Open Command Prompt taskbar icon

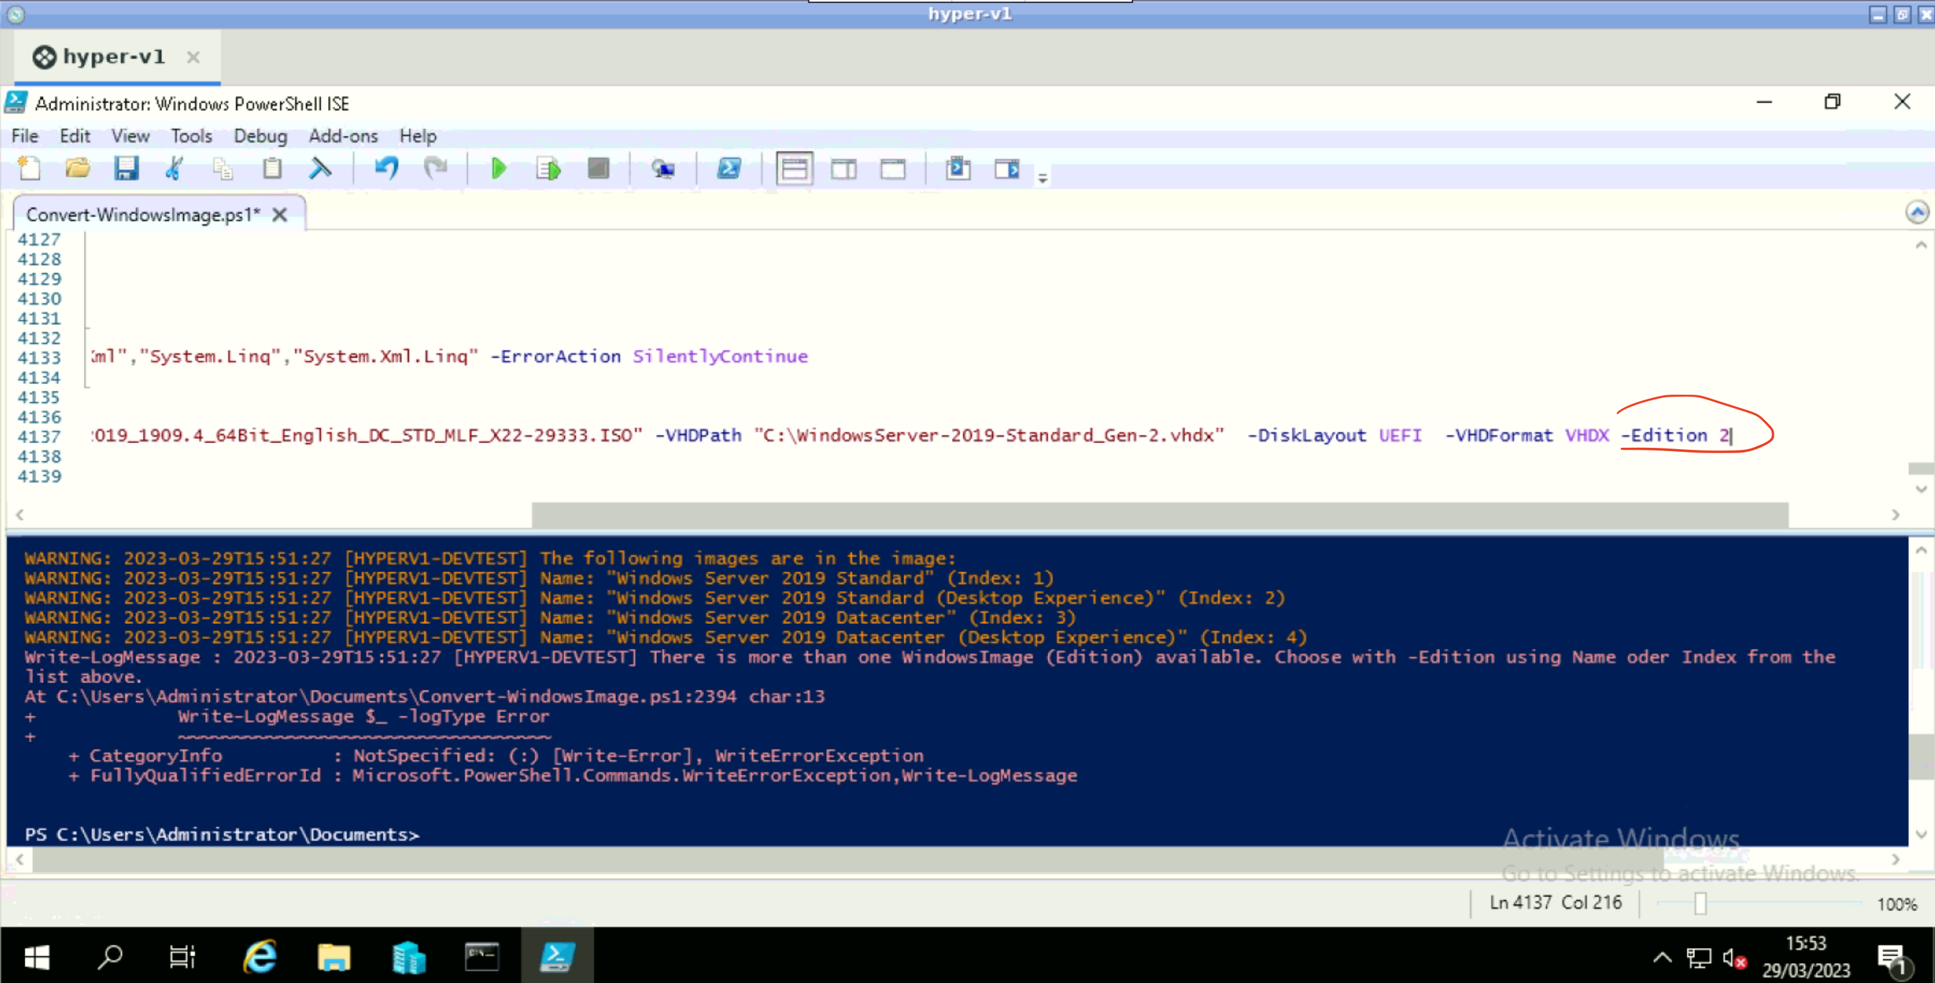pyautogui.click(x=481, y=956)
